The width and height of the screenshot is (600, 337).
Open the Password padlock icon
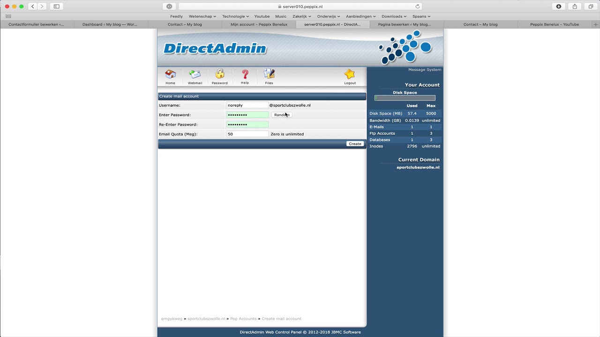[219, 77]
